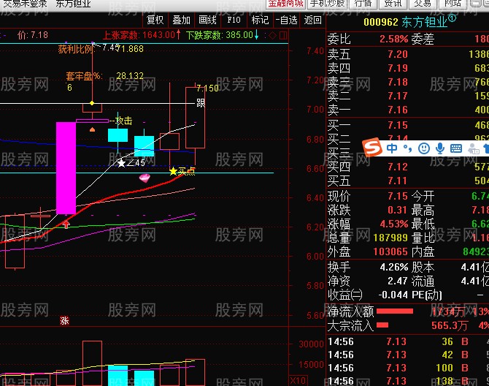Click the Sogou input method S logo
489x386 pixels.
coord(372,147)
